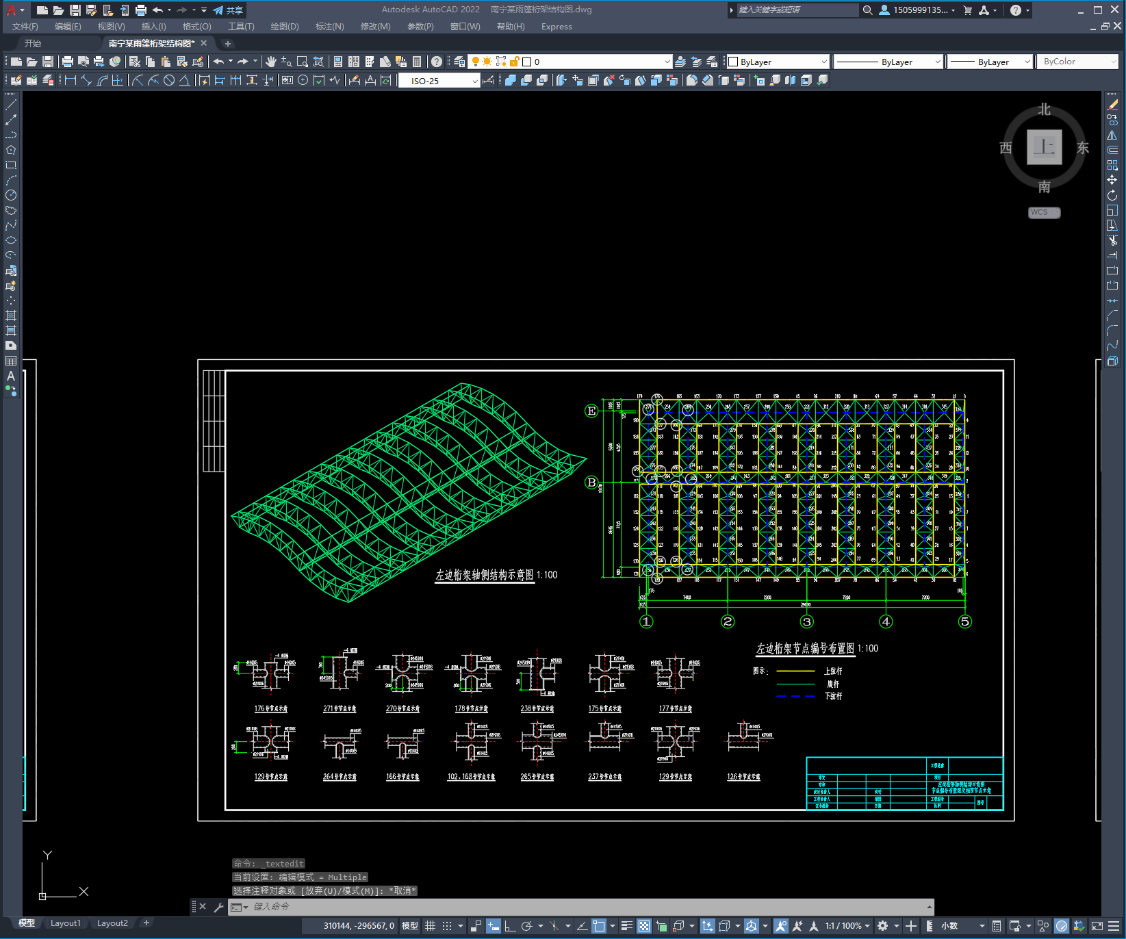This screenshot has height=939, width=1126.
Task: Switch to the Layout1 tab
Action: tap(66, 923)
